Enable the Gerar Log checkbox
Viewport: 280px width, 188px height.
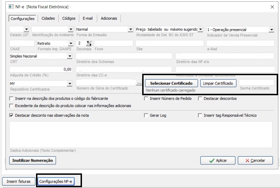pos(146,116)
